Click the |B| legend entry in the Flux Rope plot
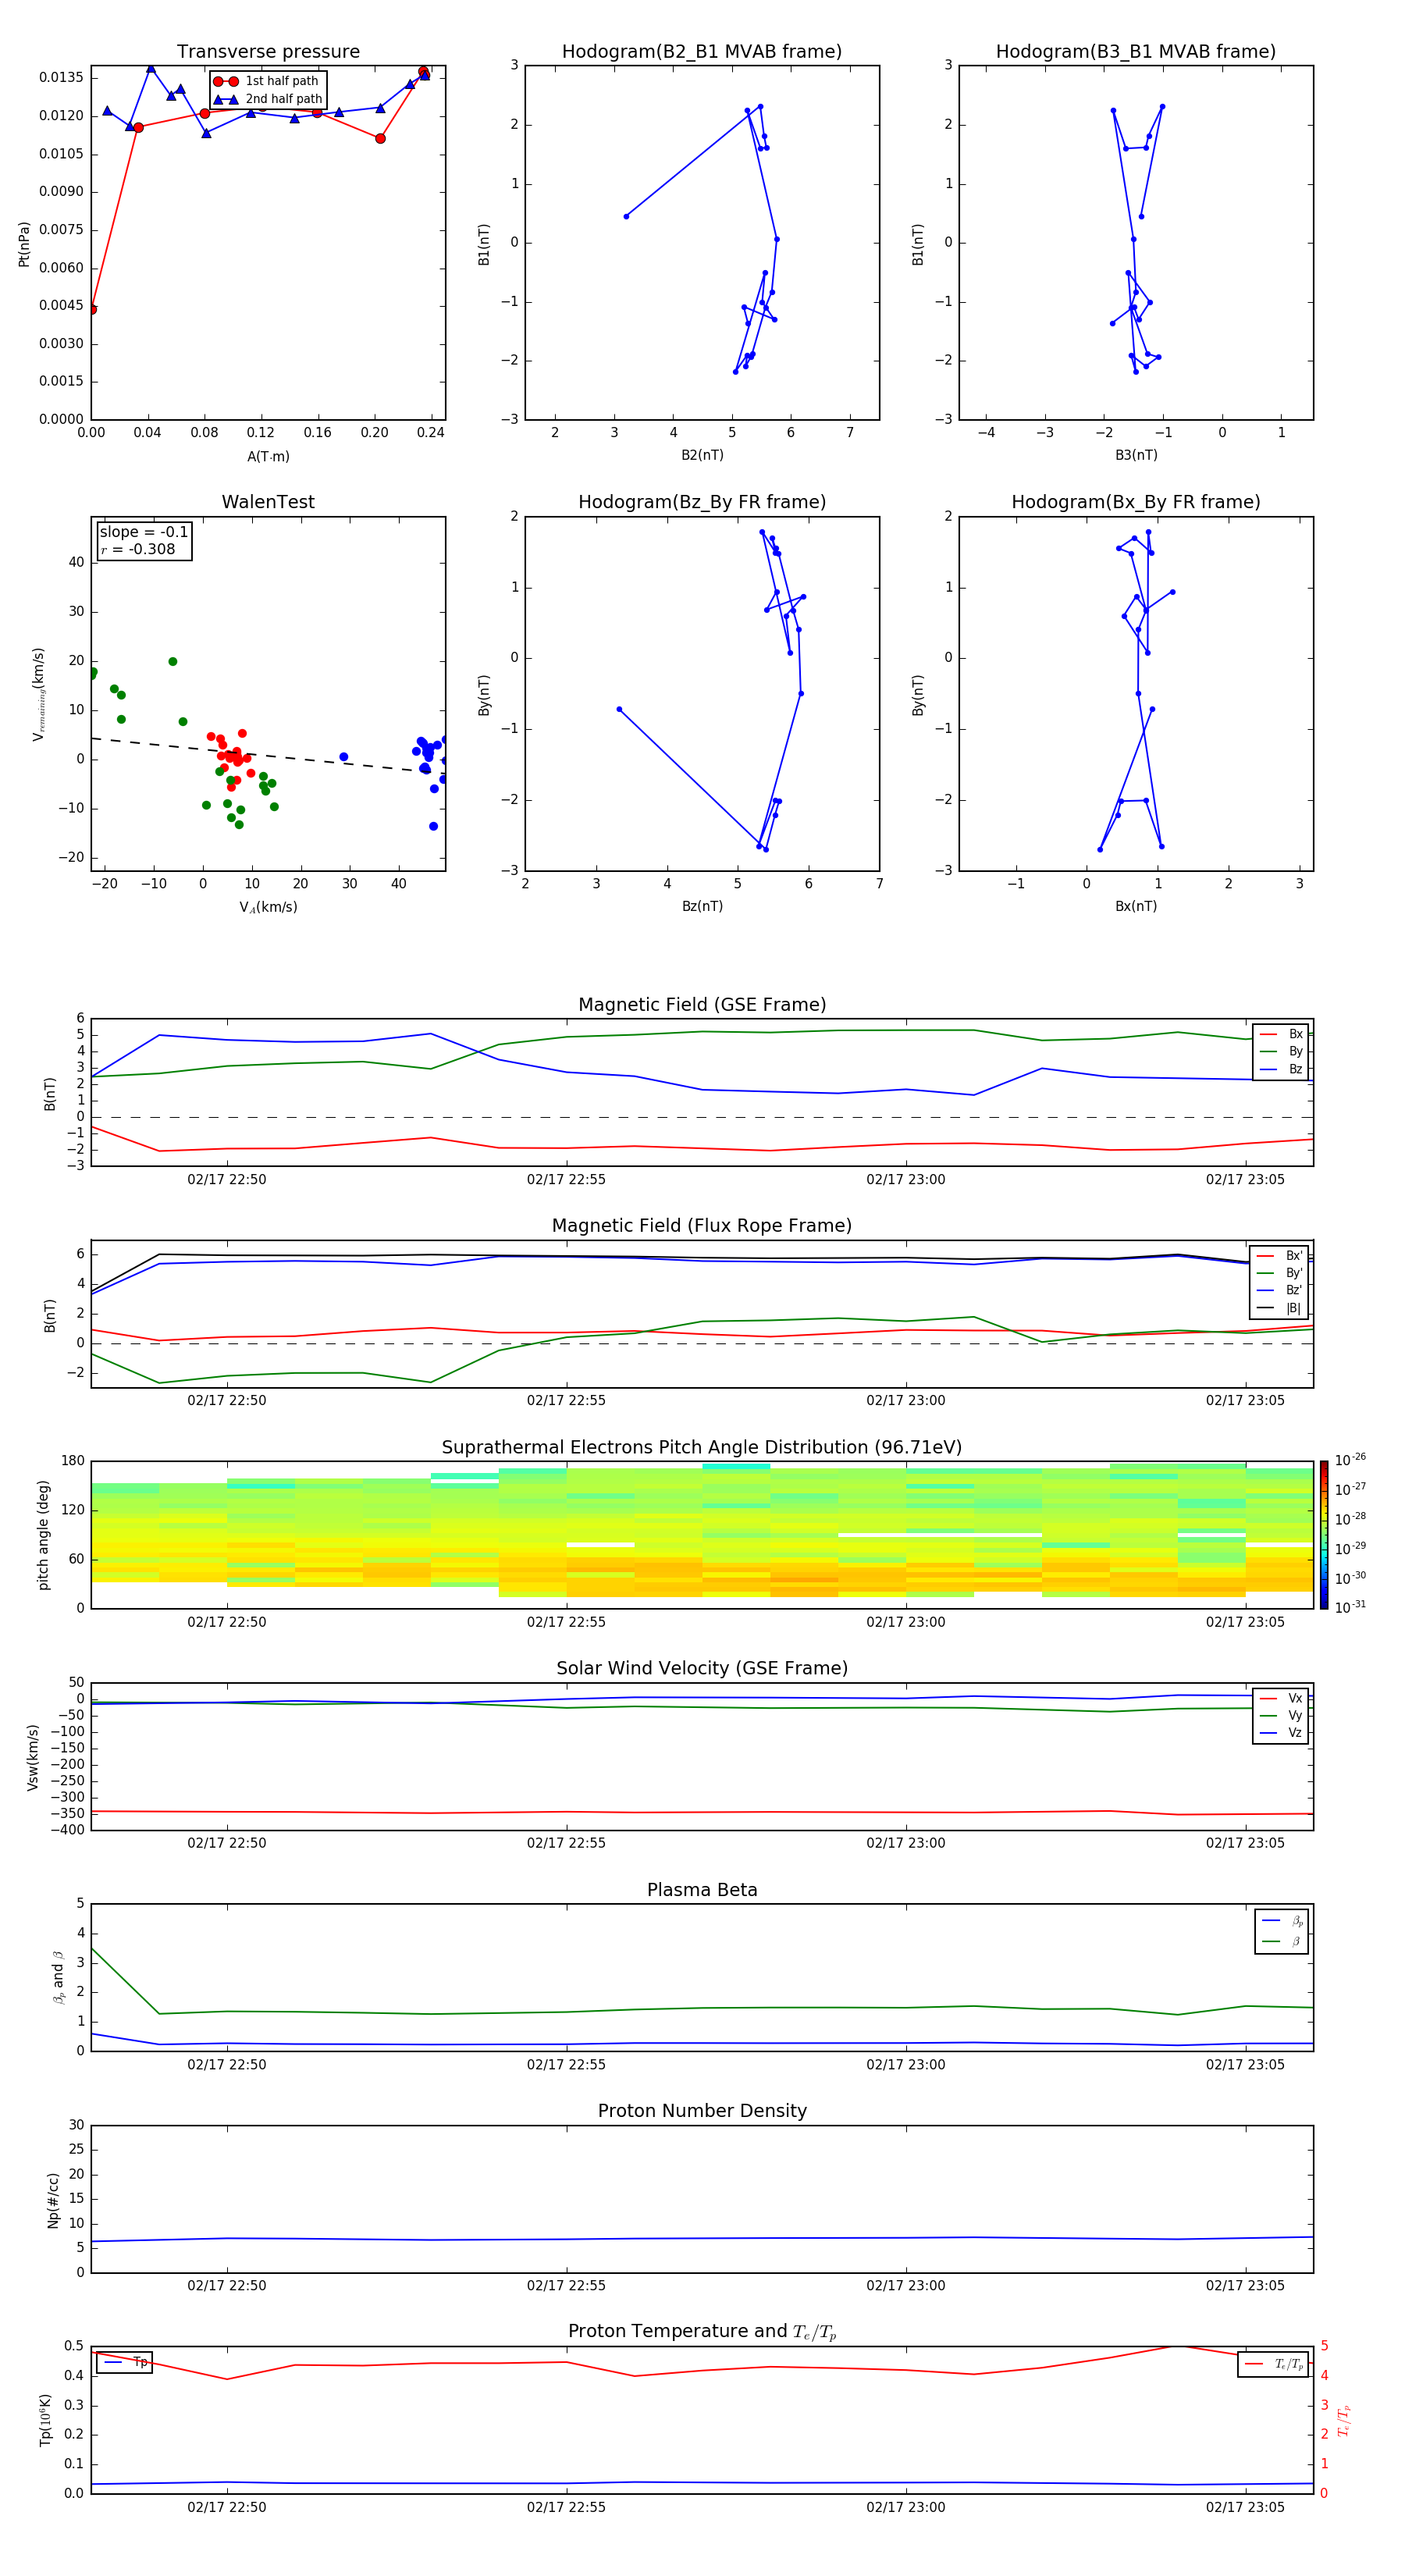 (x=1280, y=1309)
